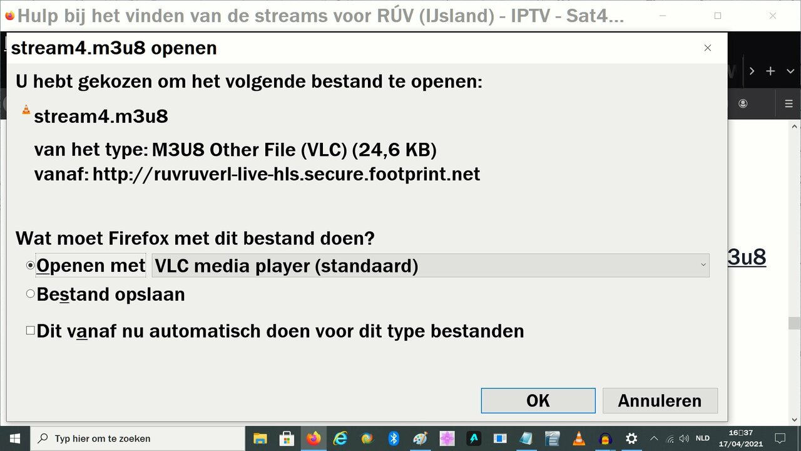This screenshot has height=451, width=801.
Task: Open the Microsoft Store taskbar icon
Action: pyautogui.click(x=286, y=438)
